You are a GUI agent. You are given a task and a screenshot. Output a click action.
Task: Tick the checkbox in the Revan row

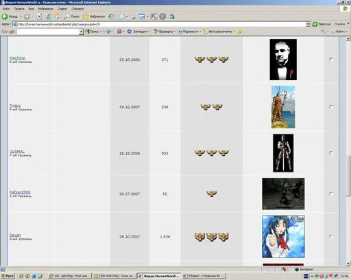tap(331, 236)
